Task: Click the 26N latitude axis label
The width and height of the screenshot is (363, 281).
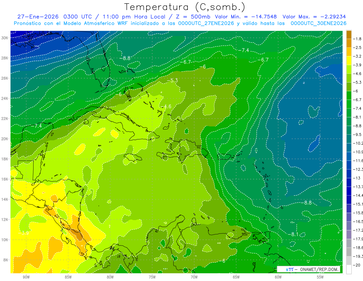Action: pos(5,78)
